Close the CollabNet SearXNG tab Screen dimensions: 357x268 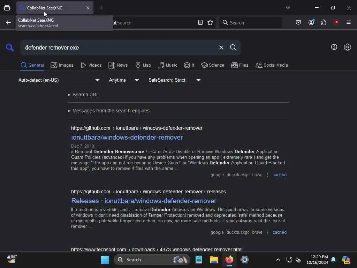[88, 8]
